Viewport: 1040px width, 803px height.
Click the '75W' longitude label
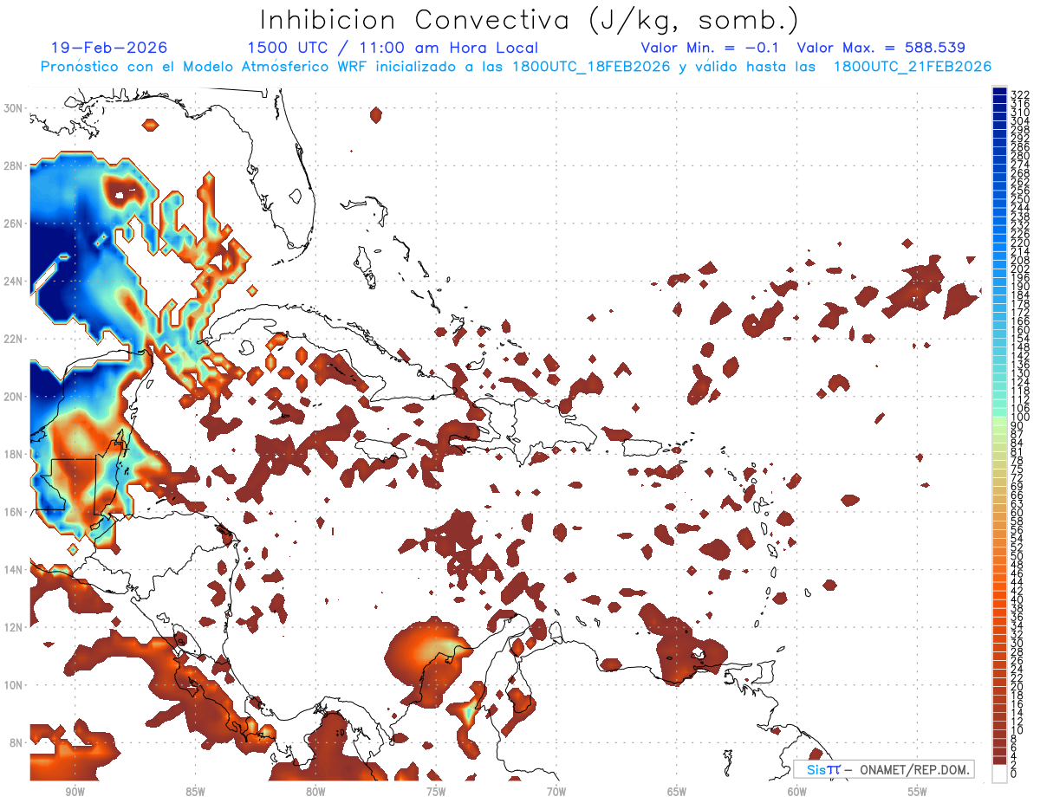[436, 793]
